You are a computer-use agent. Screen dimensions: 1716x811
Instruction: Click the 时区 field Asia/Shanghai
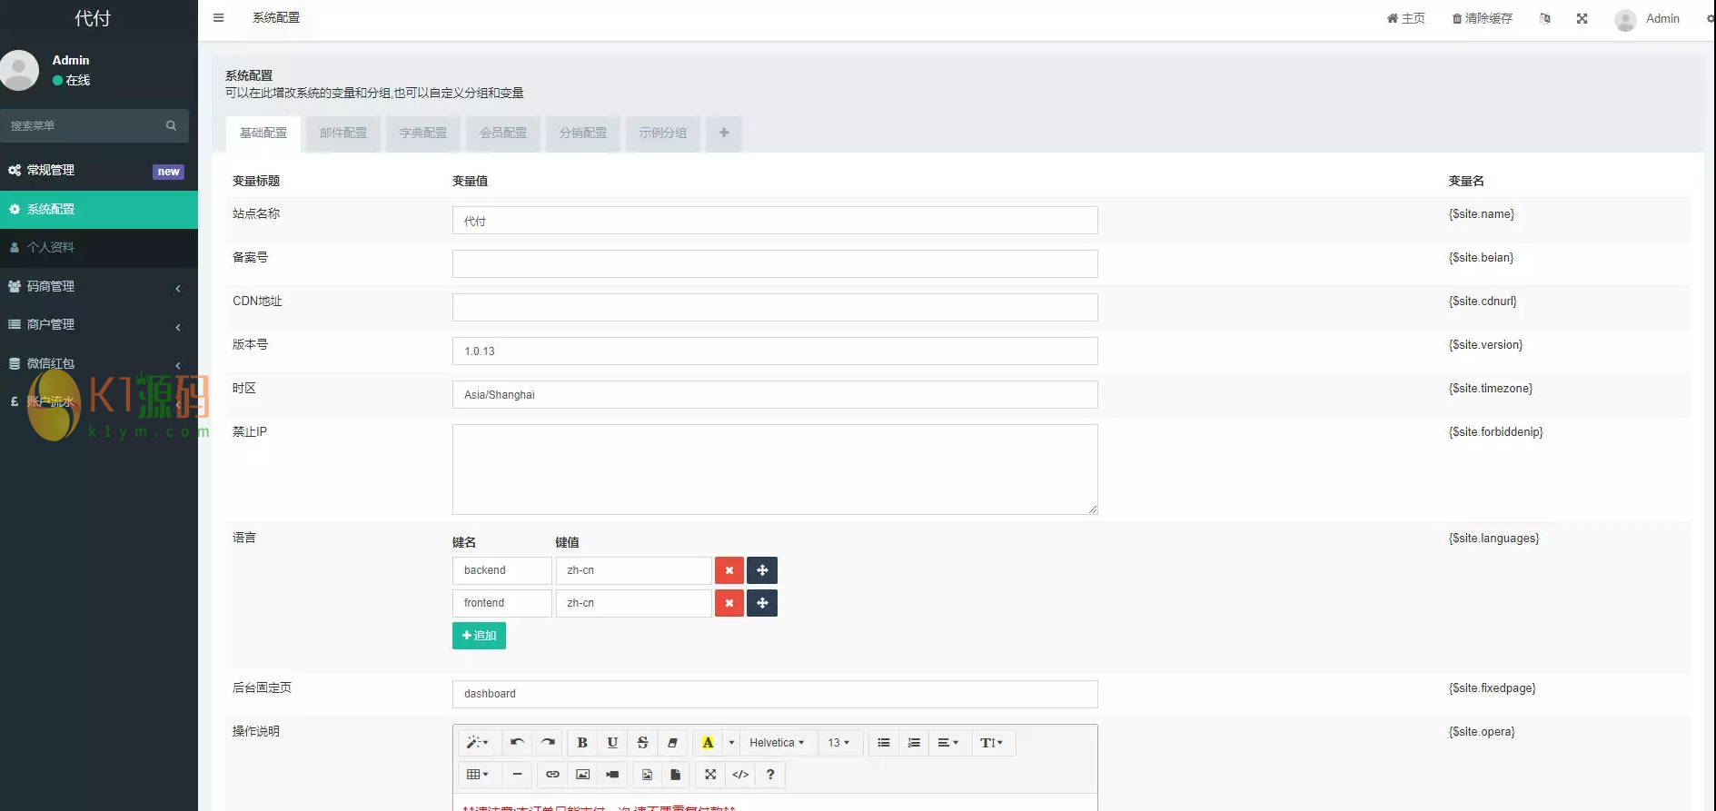(x=775, y=394)
